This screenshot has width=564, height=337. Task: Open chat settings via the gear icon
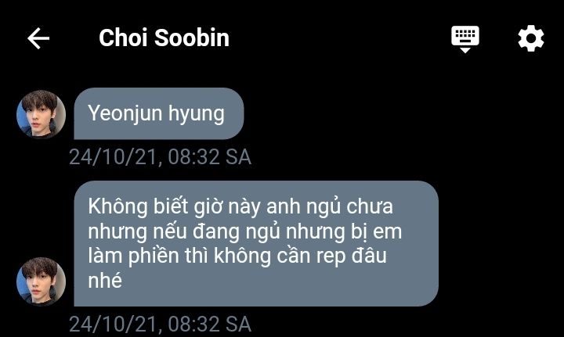531,38
